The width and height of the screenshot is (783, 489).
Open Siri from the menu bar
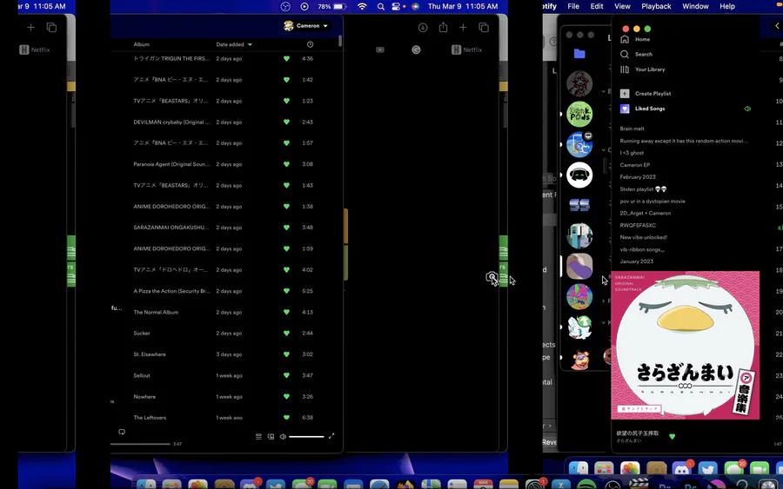coord(416,6)
